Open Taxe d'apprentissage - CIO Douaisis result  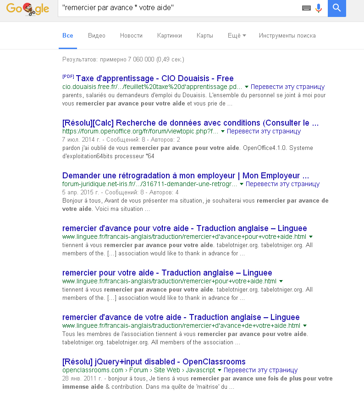[x=154, y=78]
